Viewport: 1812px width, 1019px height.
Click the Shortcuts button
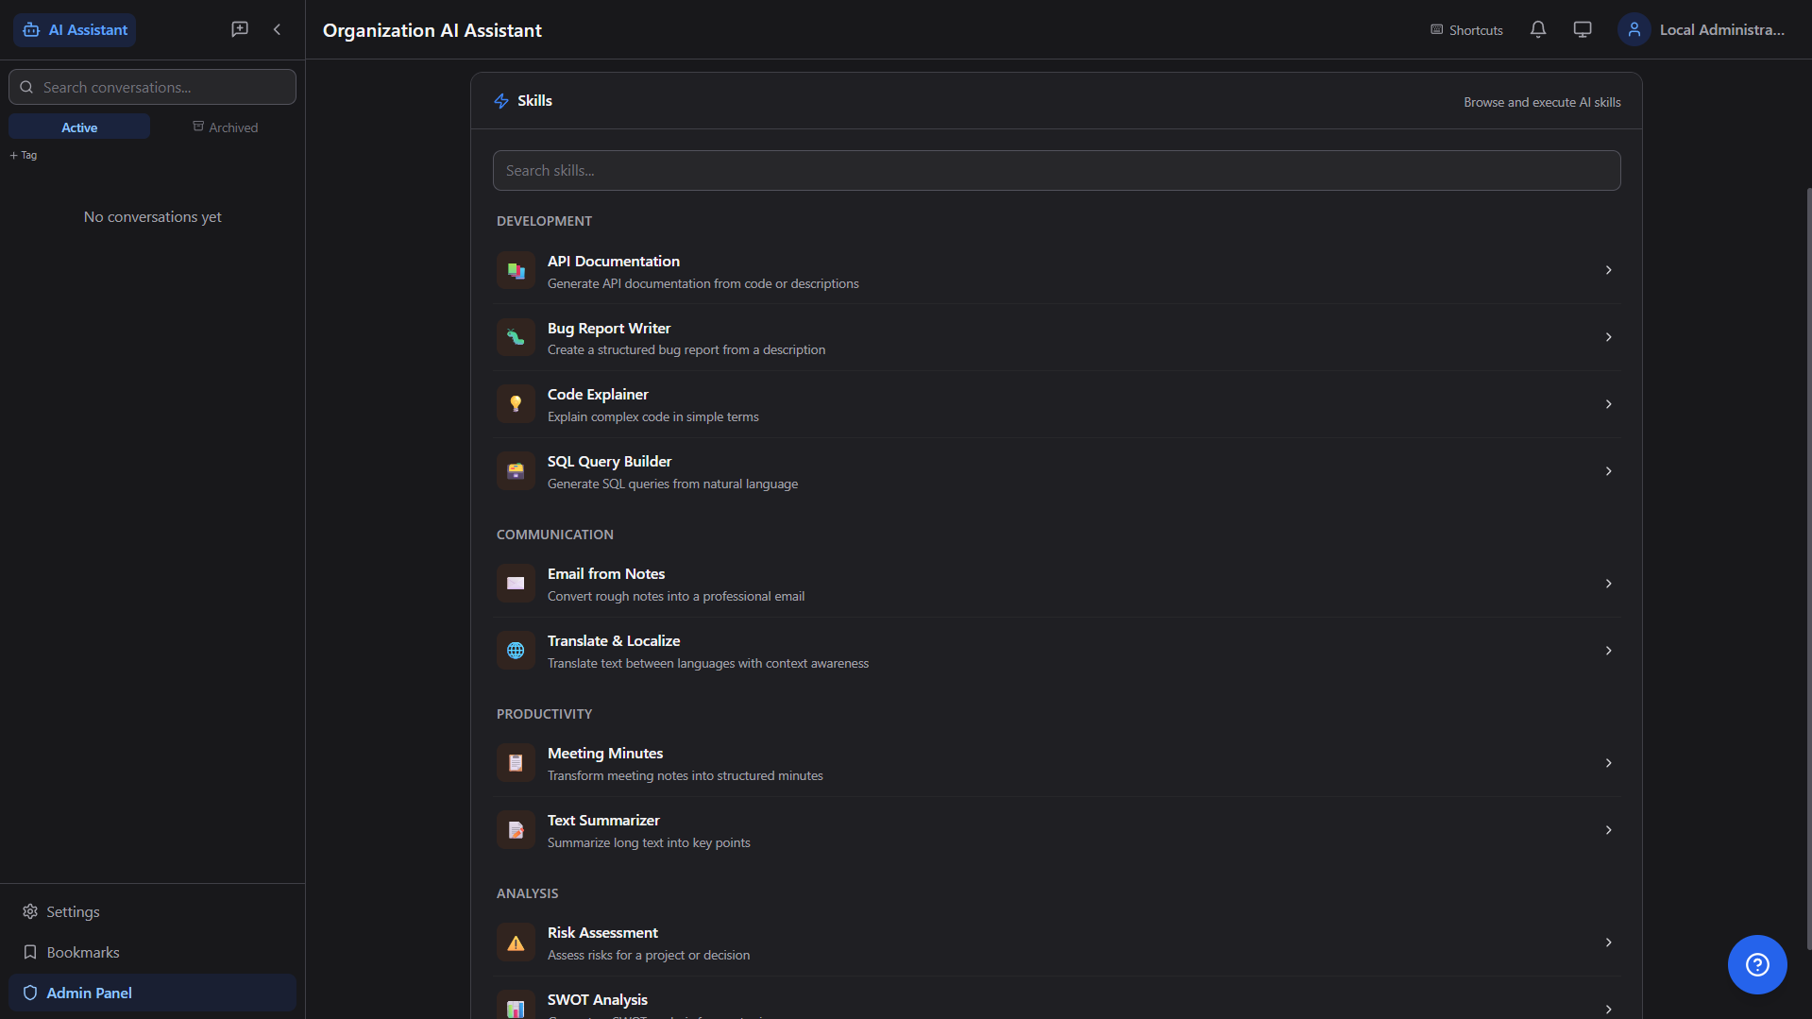(x=1466, y=30)
